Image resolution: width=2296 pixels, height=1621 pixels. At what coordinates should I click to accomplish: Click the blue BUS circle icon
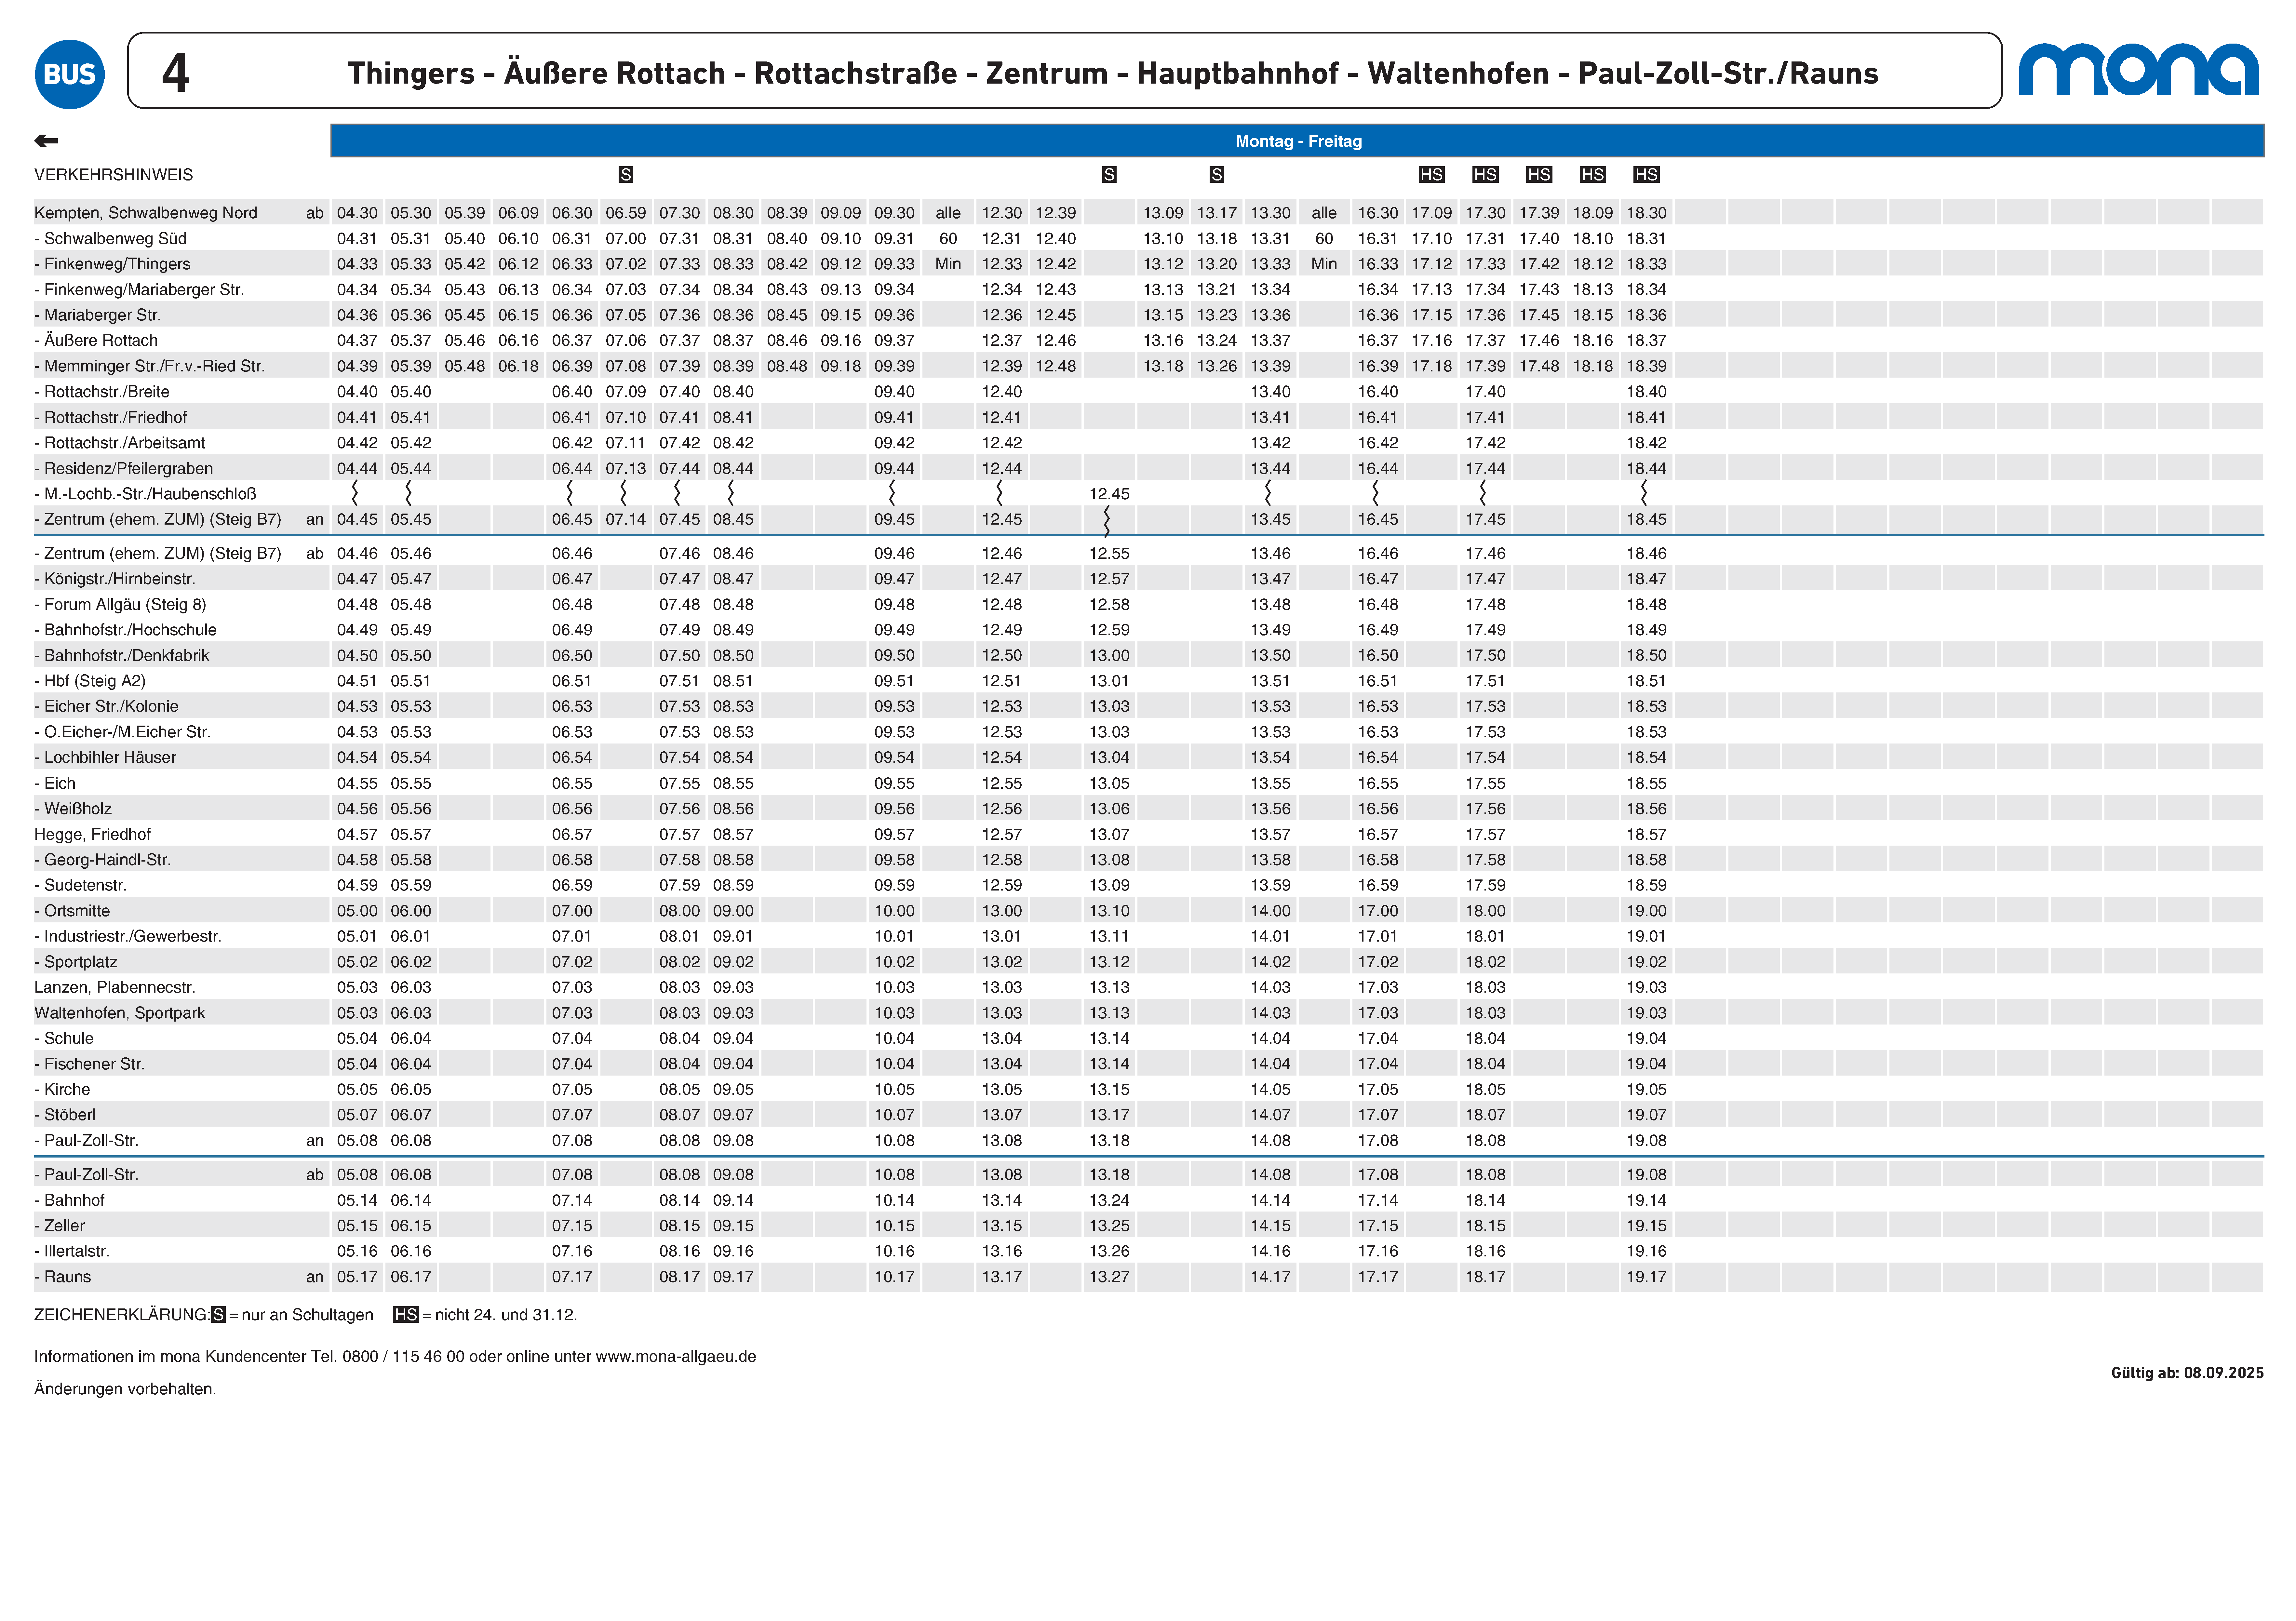(70, 74)
